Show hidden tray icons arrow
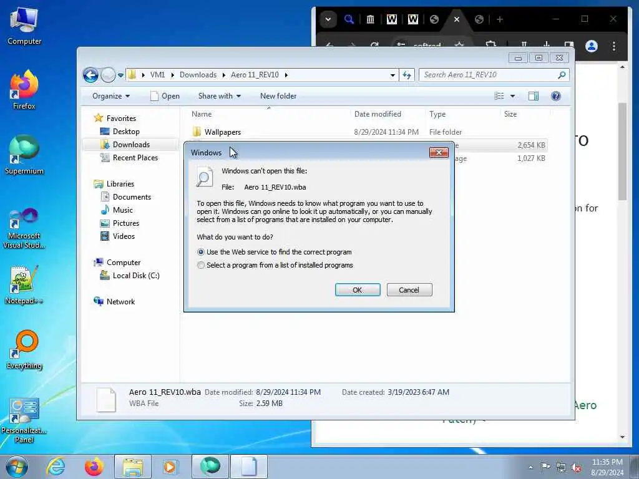Viewport: 639px width, 479px height. 530,468
